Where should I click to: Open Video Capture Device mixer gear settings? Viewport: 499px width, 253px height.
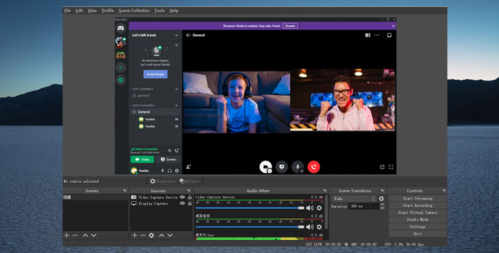(x=319, y=208)
